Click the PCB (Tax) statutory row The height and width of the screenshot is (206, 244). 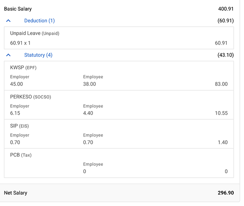[x=119, y=163]
